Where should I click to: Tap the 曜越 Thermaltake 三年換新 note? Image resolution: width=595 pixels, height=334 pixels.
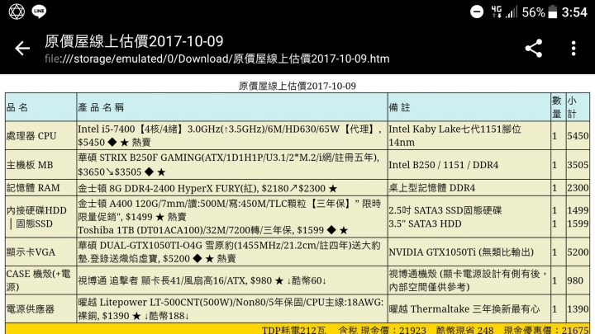pyautogui.click(x=464, y=309)
